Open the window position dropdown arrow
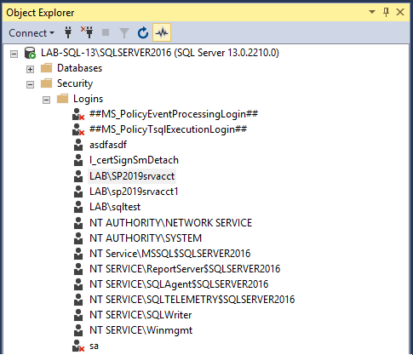 pyautogui.click(x=372, y=12)
